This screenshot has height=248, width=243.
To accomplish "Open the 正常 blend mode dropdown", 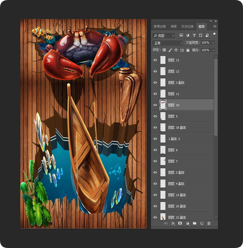I will coord(168,43).
